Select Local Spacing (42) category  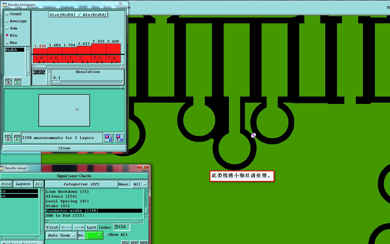pos(94,201)
